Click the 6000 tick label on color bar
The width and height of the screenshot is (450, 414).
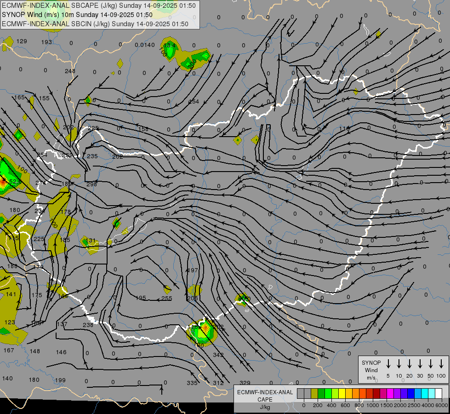[442, 405]
